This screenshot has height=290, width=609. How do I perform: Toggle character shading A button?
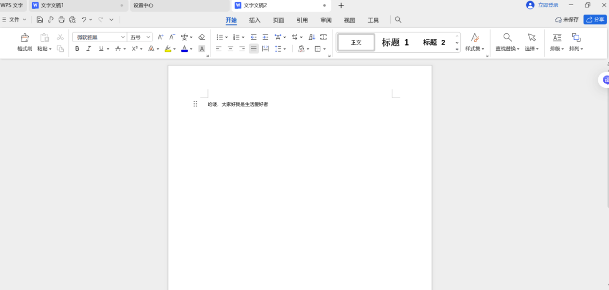tap(201, 49)
